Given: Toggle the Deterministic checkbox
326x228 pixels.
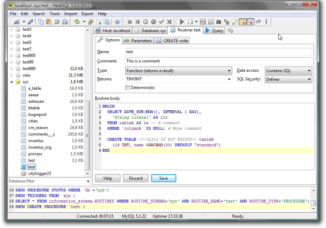Looking at the screenshot, I should point(128,88).
